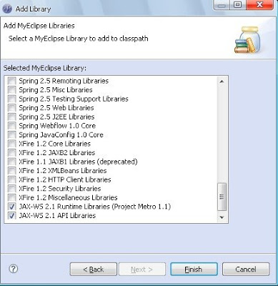The width and height of the screenshot is (278, 286).
Task: Go back with the Back button
Action: tap(94, 270)
